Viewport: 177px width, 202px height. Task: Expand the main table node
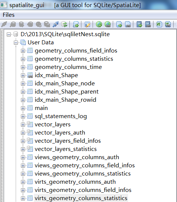click(23, 108)
